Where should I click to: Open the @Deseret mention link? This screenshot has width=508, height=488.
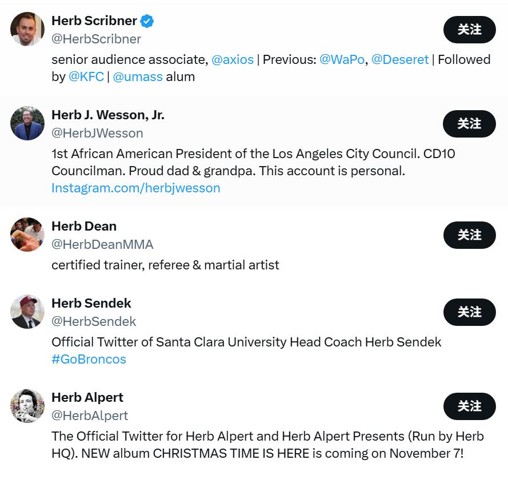pos(400,59)
